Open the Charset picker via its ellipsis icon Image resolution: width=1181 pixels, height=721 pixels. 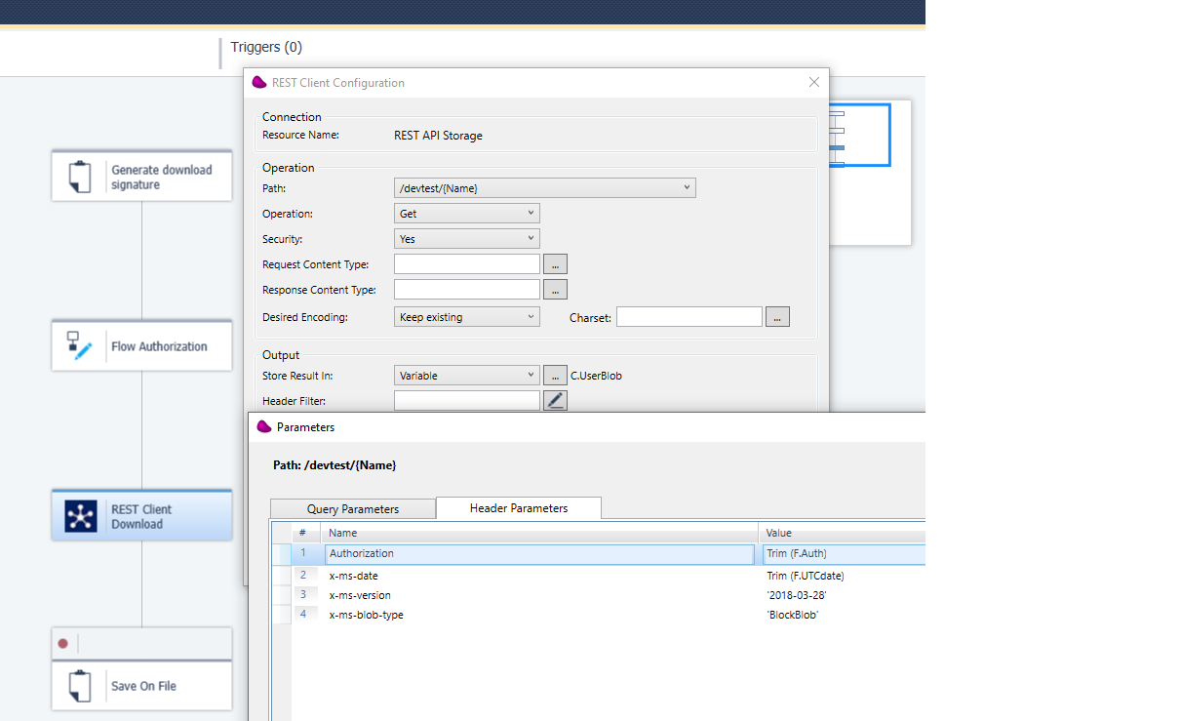(x=777, y=316)
